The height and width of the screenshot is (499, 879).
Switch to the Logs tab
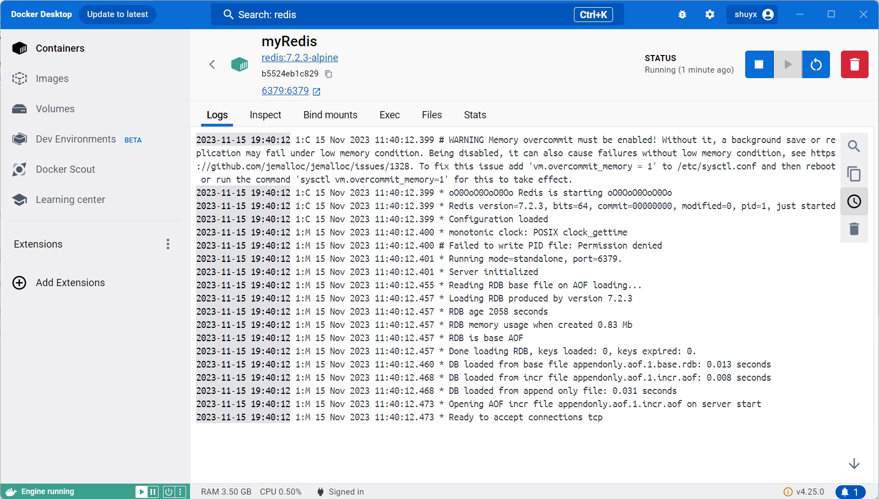[x=217, y=115]
